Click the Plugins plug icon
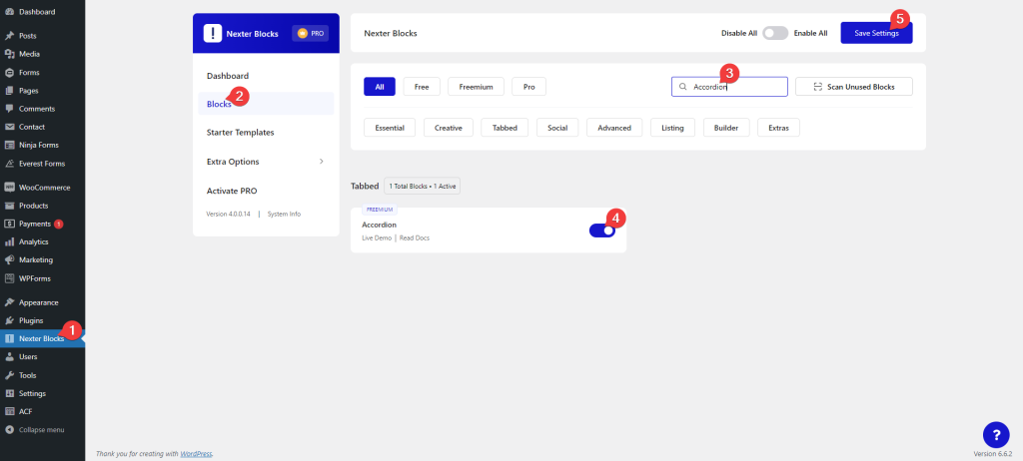Image resolution: width=1023 pixels, height=461 pixels. [9, 320]
